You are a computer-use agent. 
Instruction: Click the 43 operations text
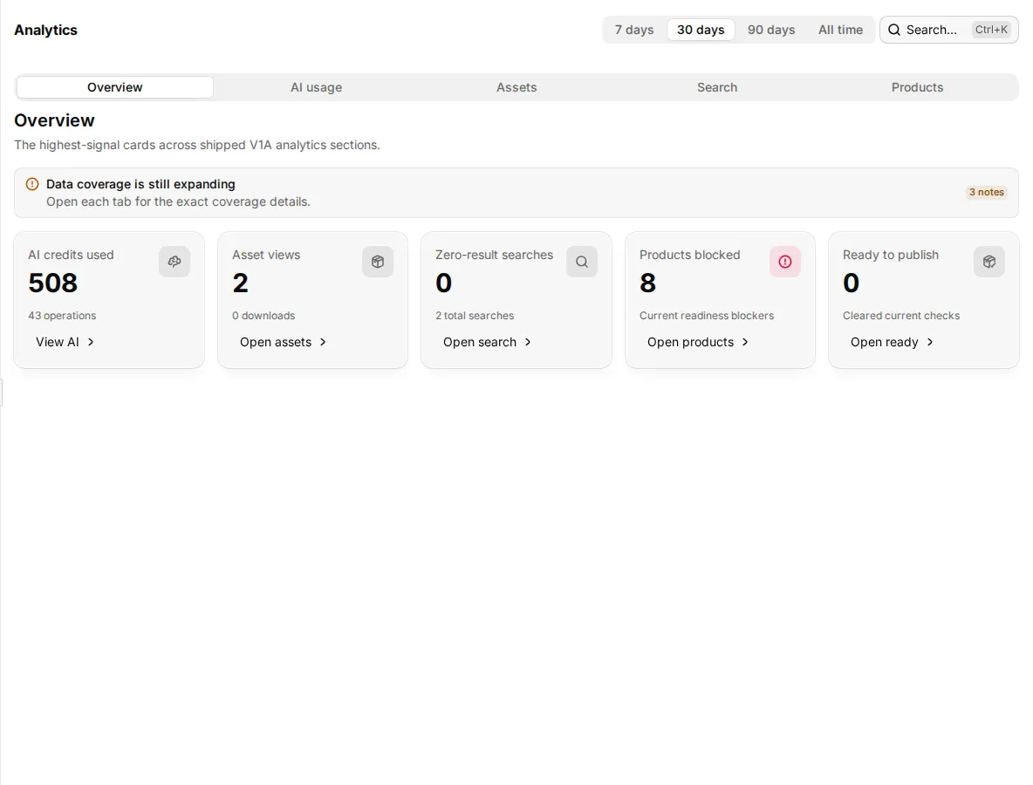(x=62, y=316)
